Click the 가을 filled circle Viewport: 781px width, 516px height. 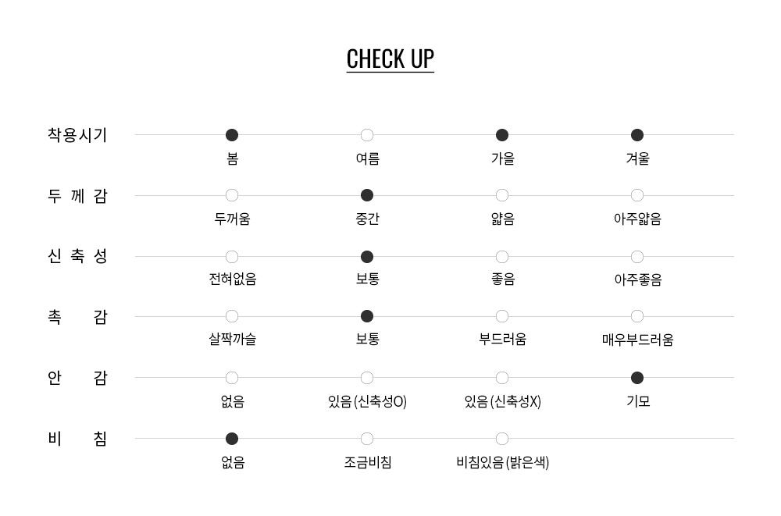coord(502,135)
